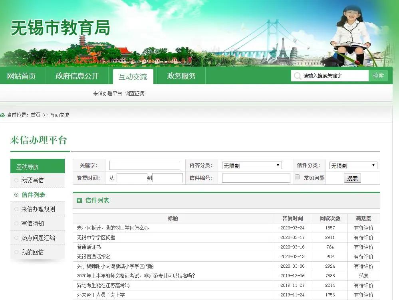The height and width of the screenshot is (300, 399).
Task: Click the magnifier icon in the search box
Action: point(297,75)
